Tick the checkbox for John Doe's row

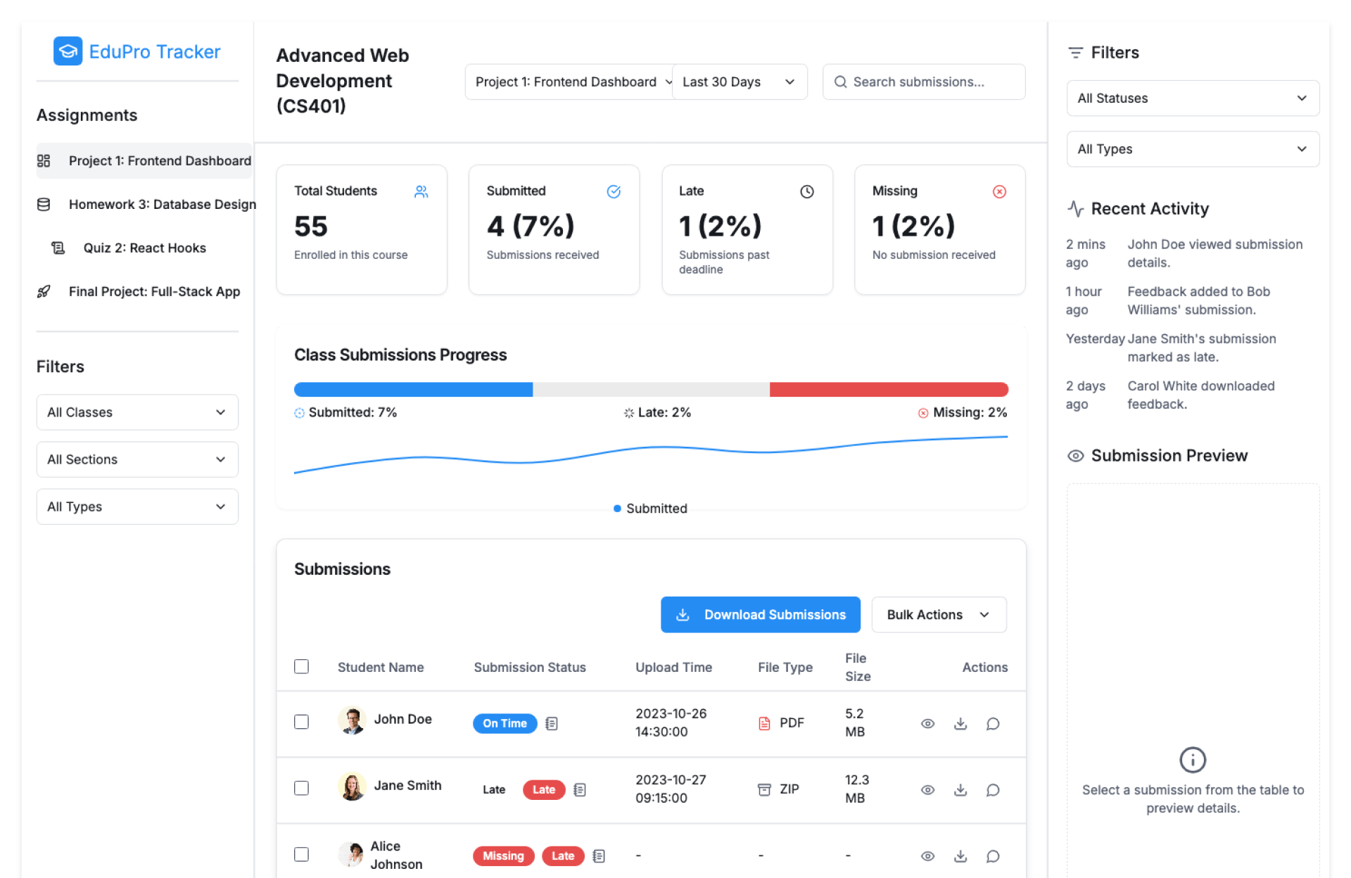[301, 722]
